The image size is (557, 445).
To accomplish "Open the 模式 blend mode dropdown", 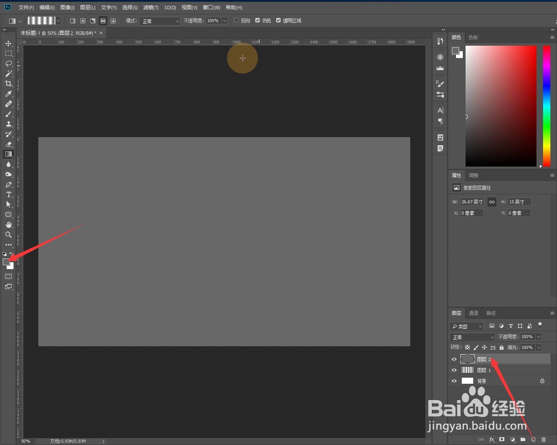I will 160,21.
